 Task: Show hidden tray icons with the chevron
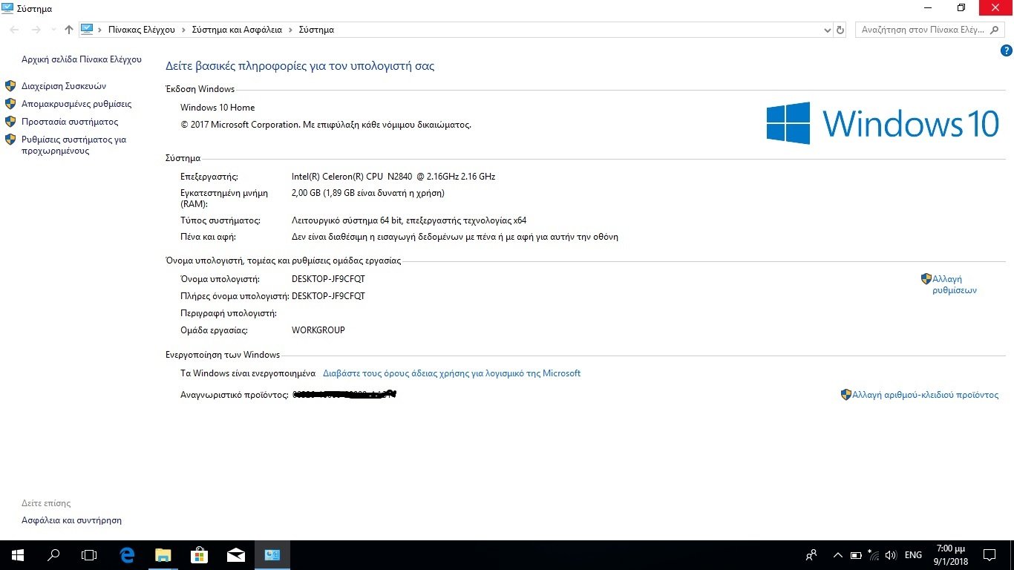click(x=838, y=555)
